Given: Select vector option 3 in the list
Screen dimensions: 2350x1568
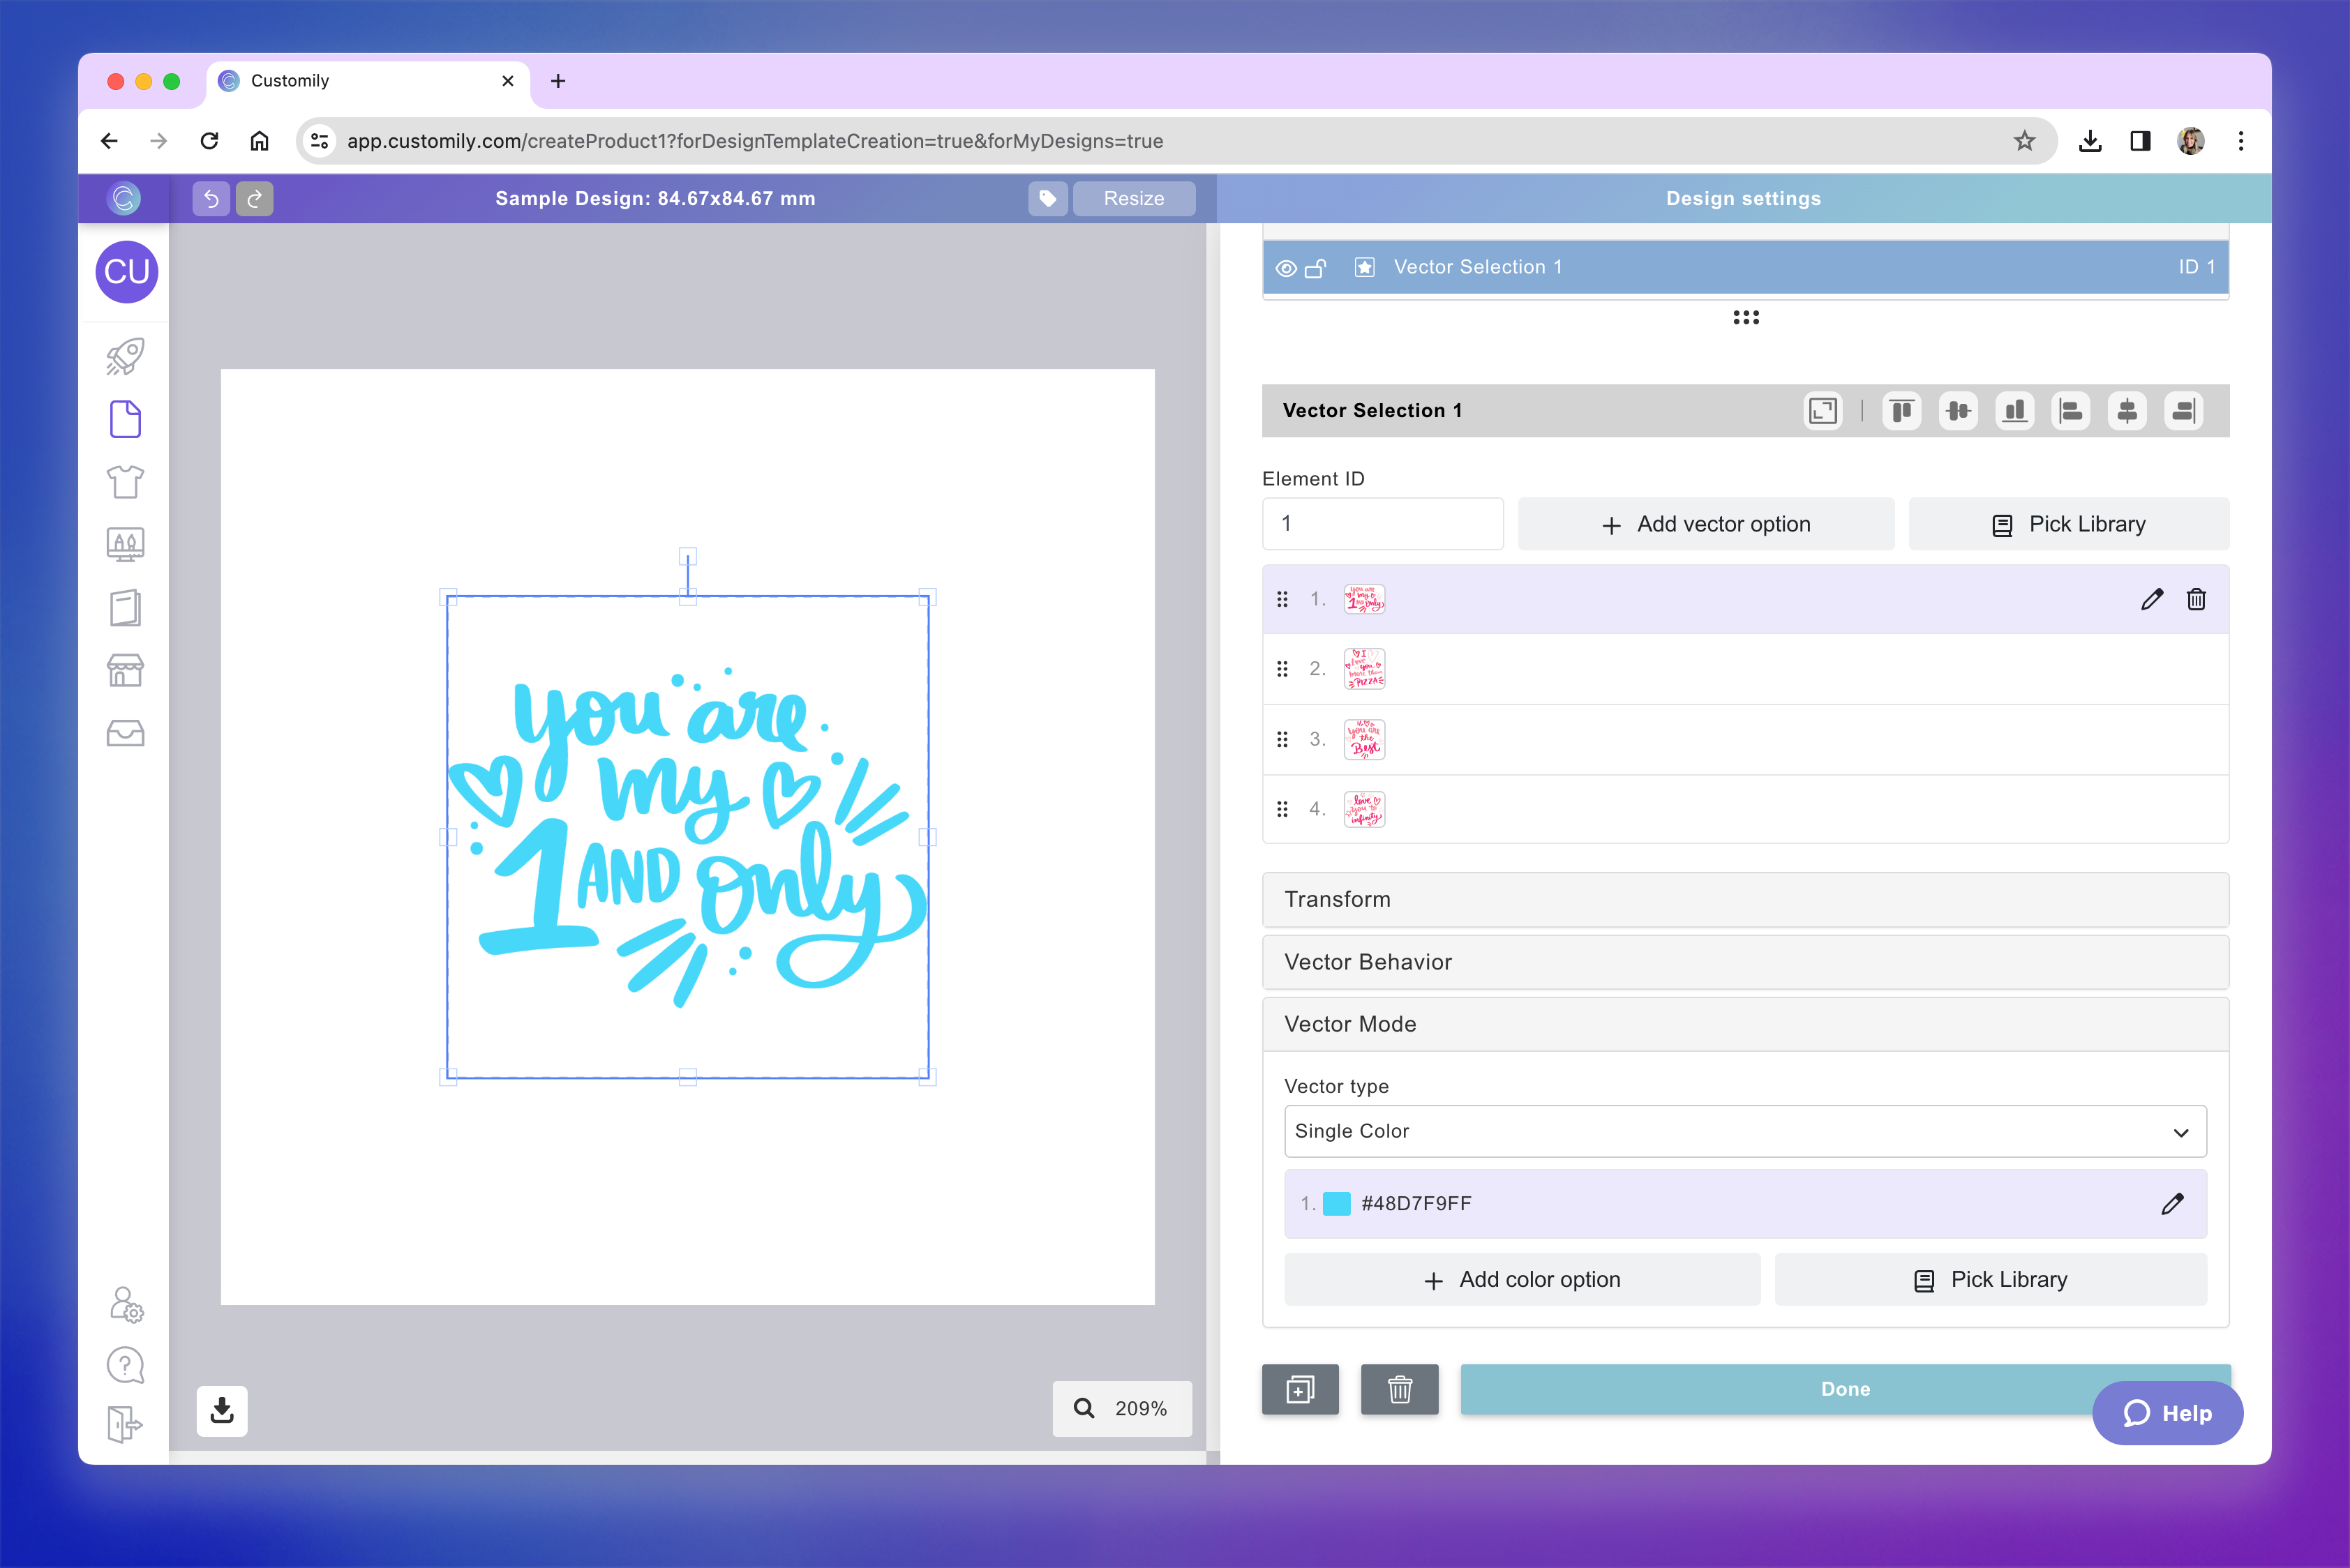Looking at the screenshot, I should 1363,739.
